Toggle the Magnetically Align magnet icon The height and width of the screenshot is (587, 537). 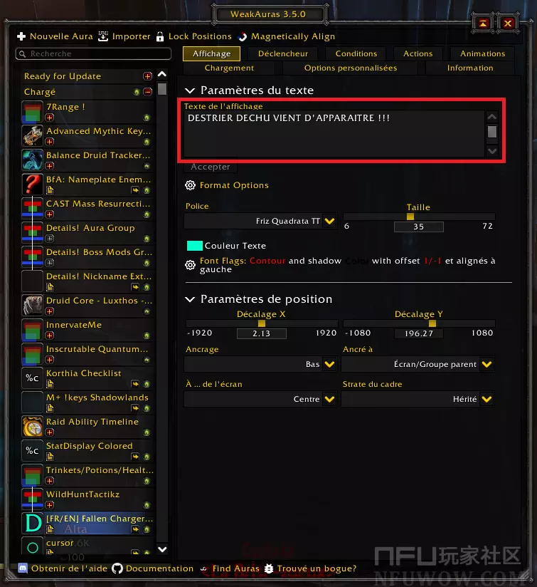point(243,36)
